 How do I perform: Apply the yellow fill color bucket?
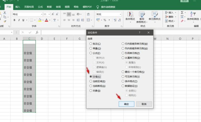[x=40, y=20]
